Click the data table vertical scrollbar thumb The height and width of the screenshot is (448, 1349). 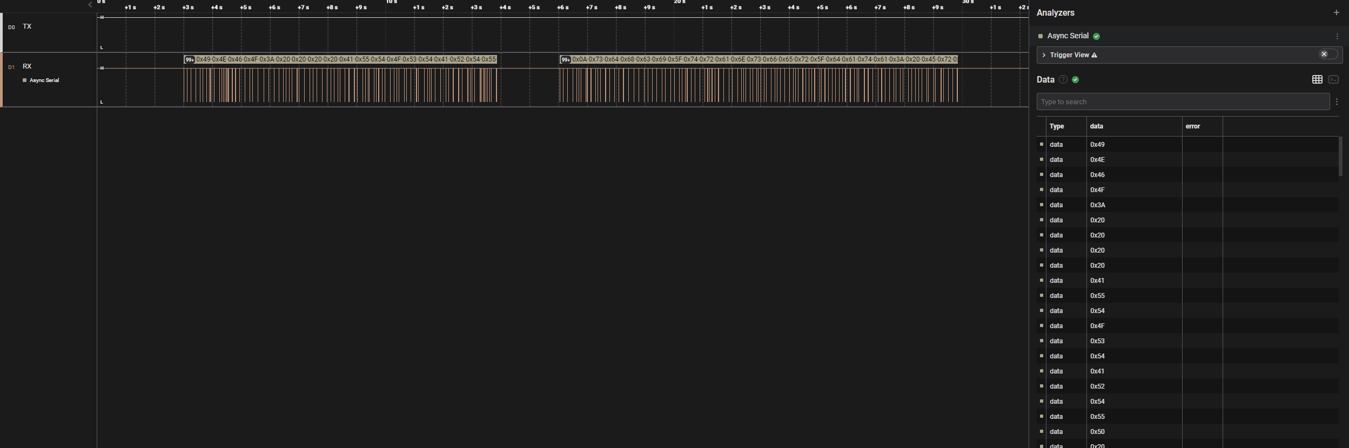(1340, 156)
